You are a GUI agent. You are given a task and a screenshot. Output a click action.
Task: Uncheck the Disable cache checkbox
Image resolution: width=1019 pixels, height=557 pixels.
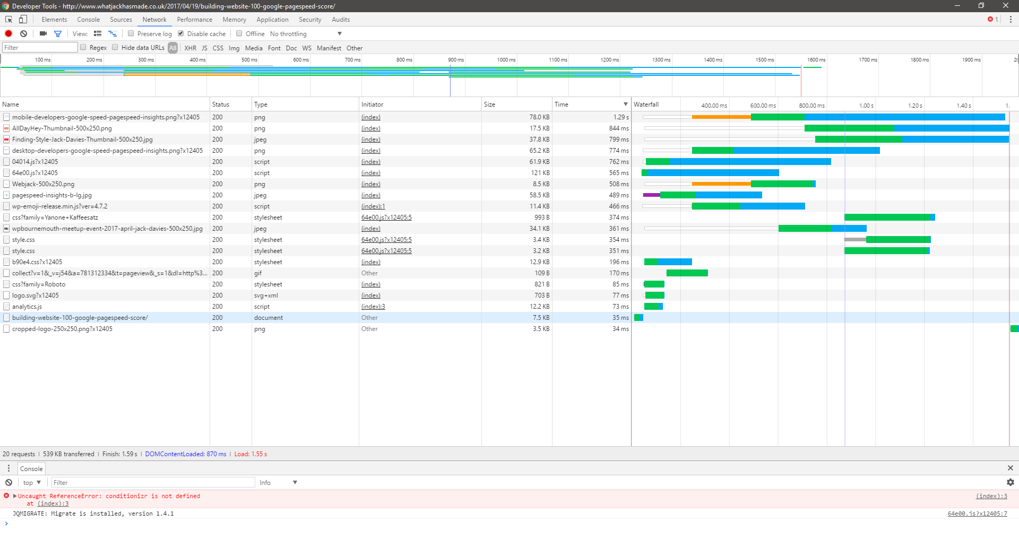(180, 33)
